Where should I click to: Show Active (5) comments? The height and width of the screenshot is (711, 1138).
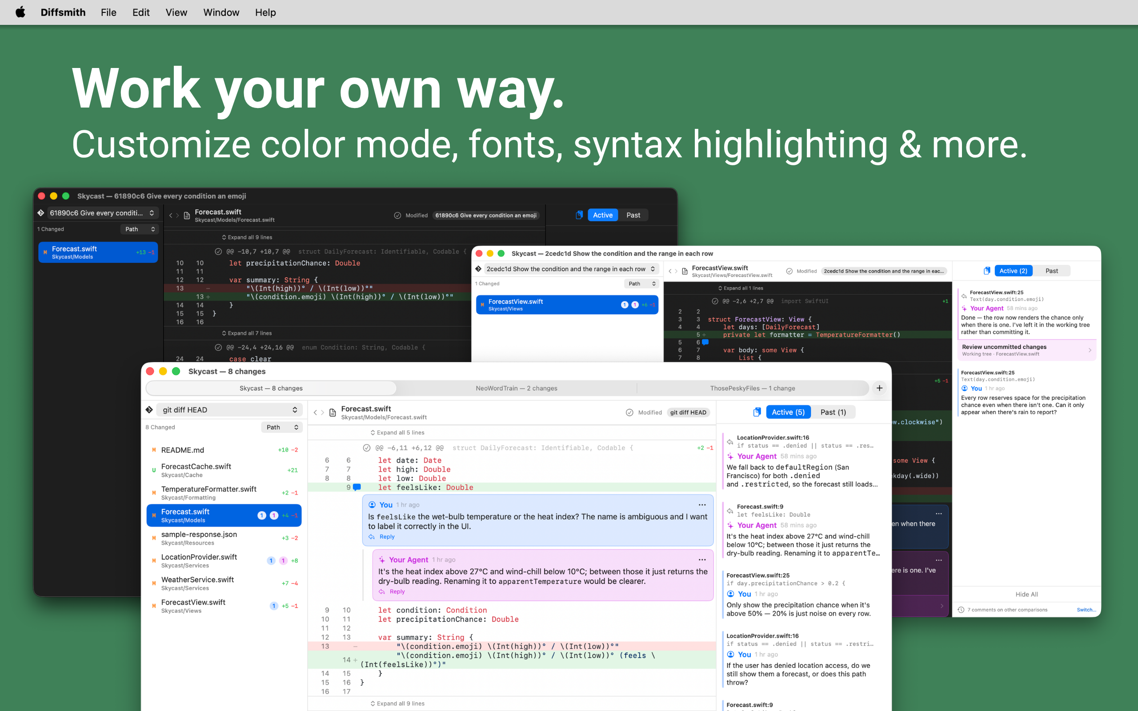tap(788, 412)
